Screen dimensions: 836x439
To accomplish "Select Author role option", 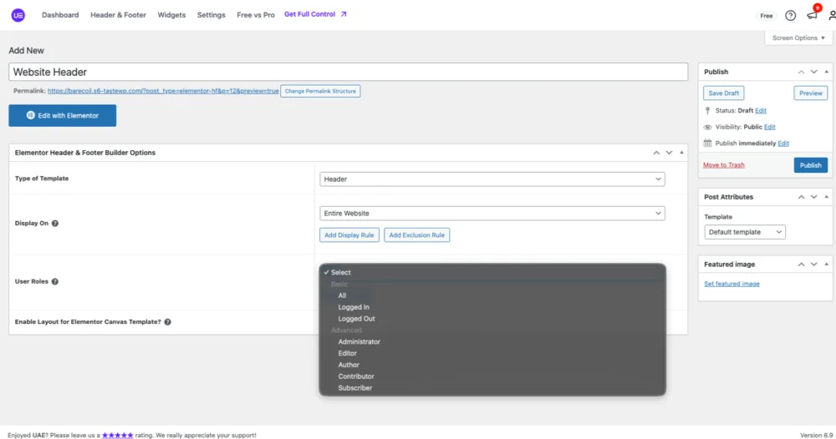I will point(492,365).
